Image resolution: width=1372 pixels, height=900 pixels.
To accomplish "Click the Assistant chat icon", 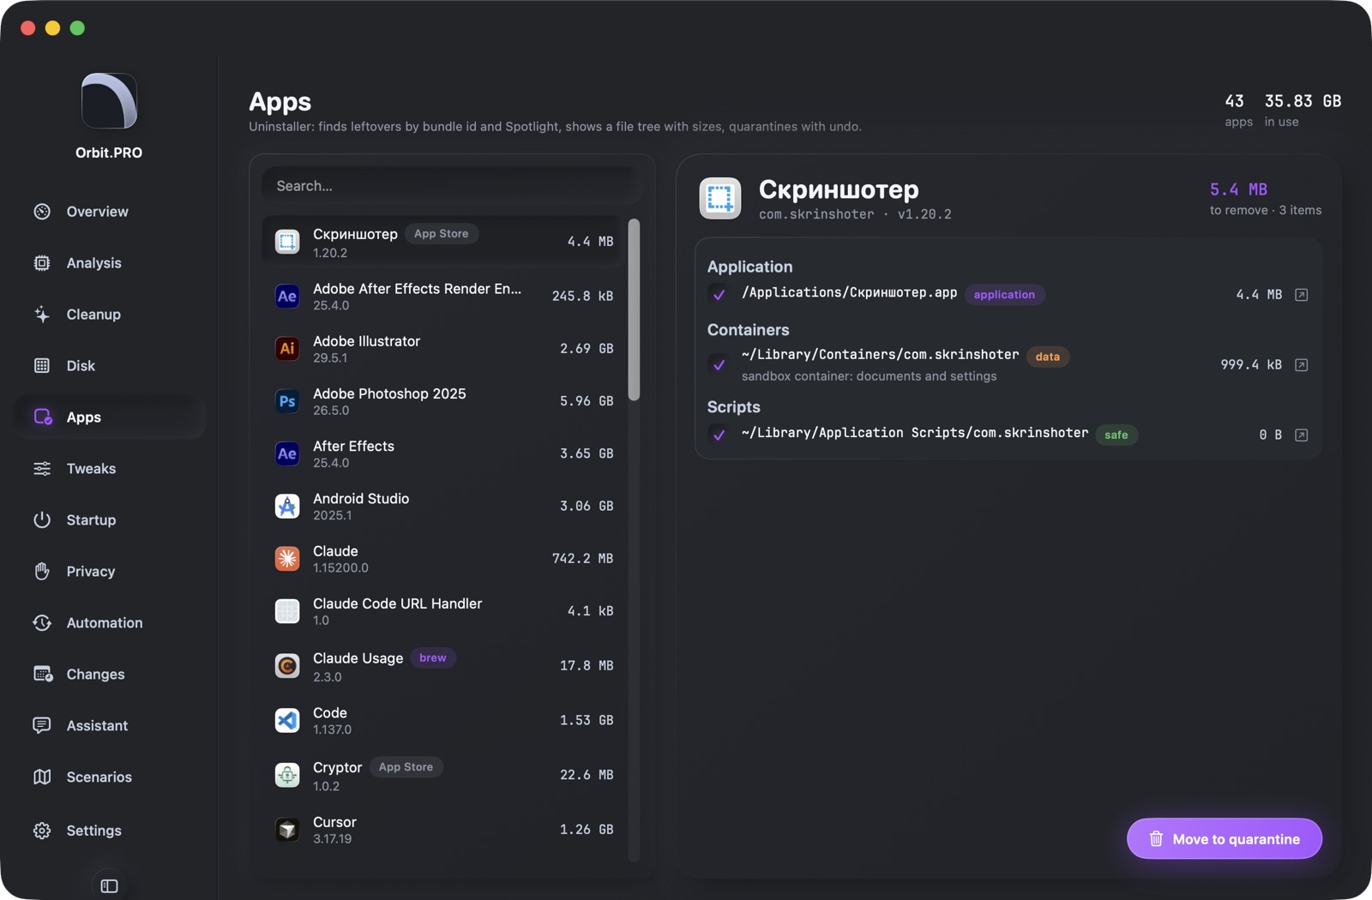I will point(42,726).
